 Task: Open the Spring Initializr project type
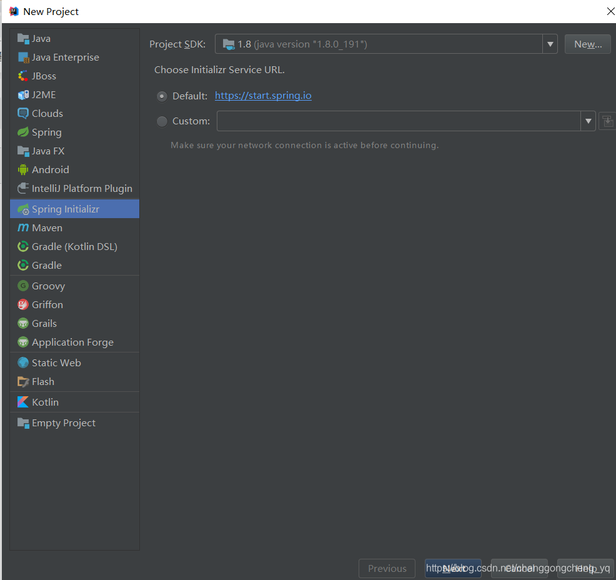coord(74,209)
